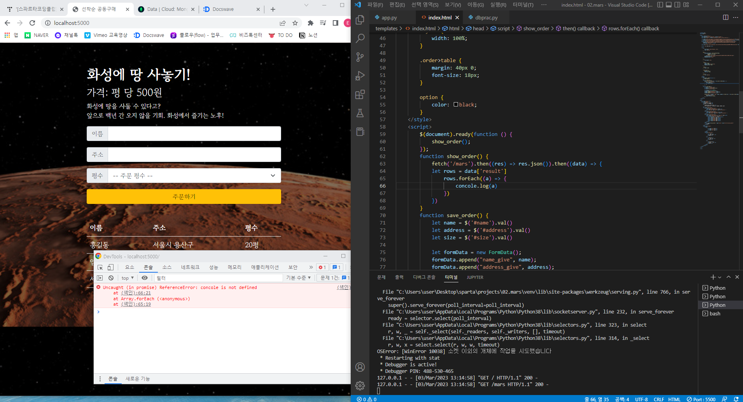Click DevTools inspect element picker icon

coord(100,267)
